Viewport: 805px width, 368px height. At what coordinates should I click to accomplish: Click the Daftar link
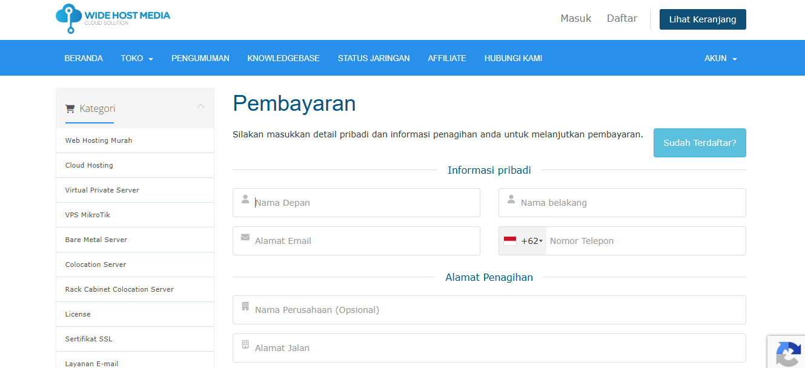(x=622, y=18)
